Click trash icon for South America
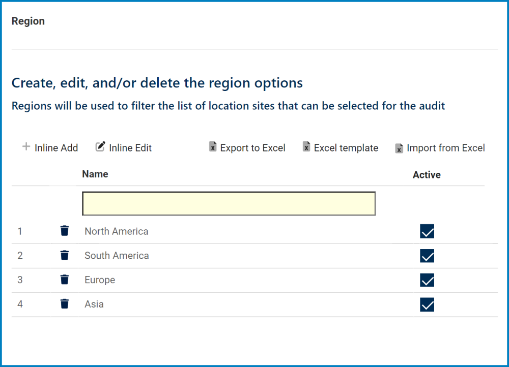 (x=64, y=255)
